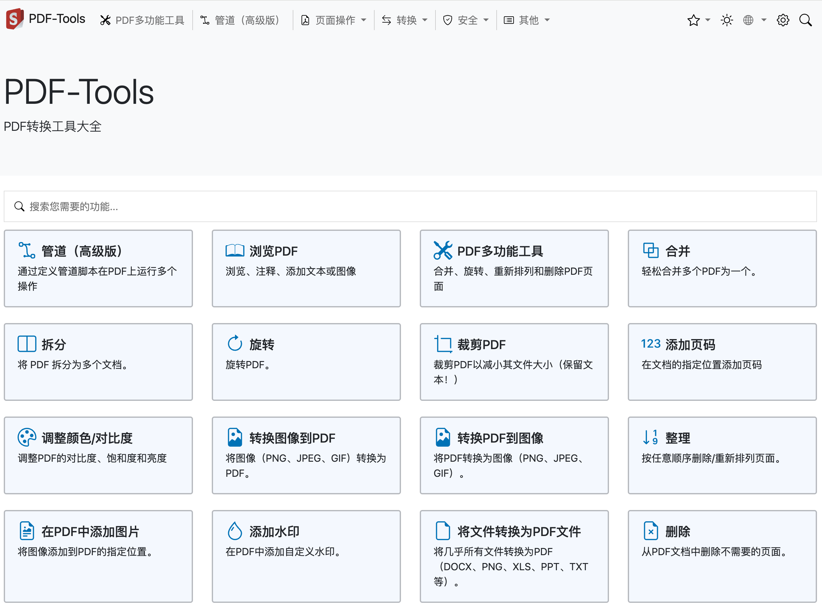822x611 pixels.
Task: Click the 旋转 rotate icon
Action: point(235,343)
